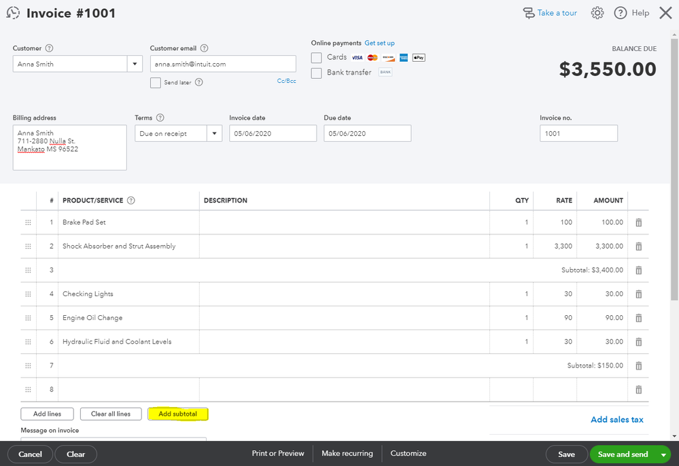
Task: Click the Add sales tax link
Action: coord(617,420)
